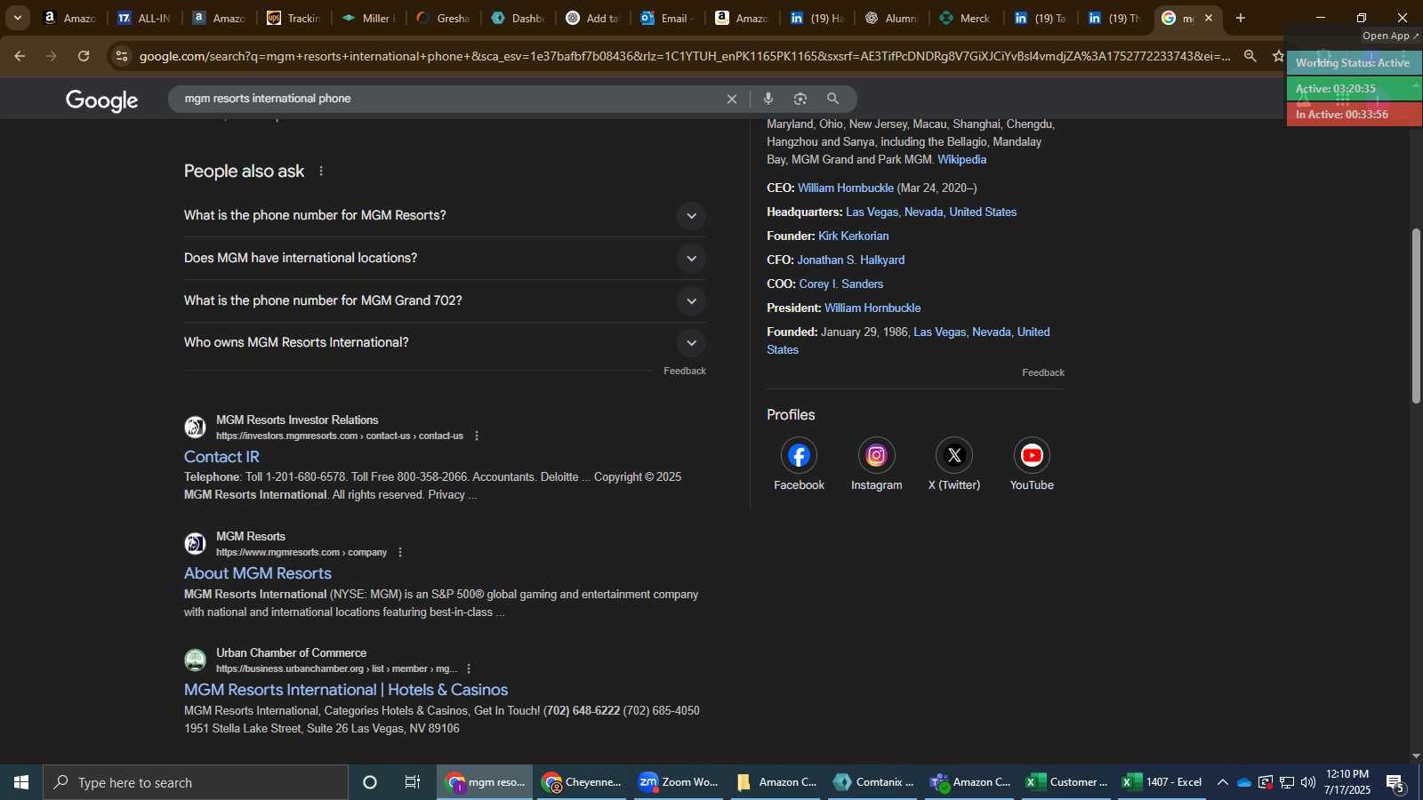Image resolution: width=1423 pixels, height=800 pixels.
Task: Switch to ALL-IN browser tab
Action: point(143,18)
